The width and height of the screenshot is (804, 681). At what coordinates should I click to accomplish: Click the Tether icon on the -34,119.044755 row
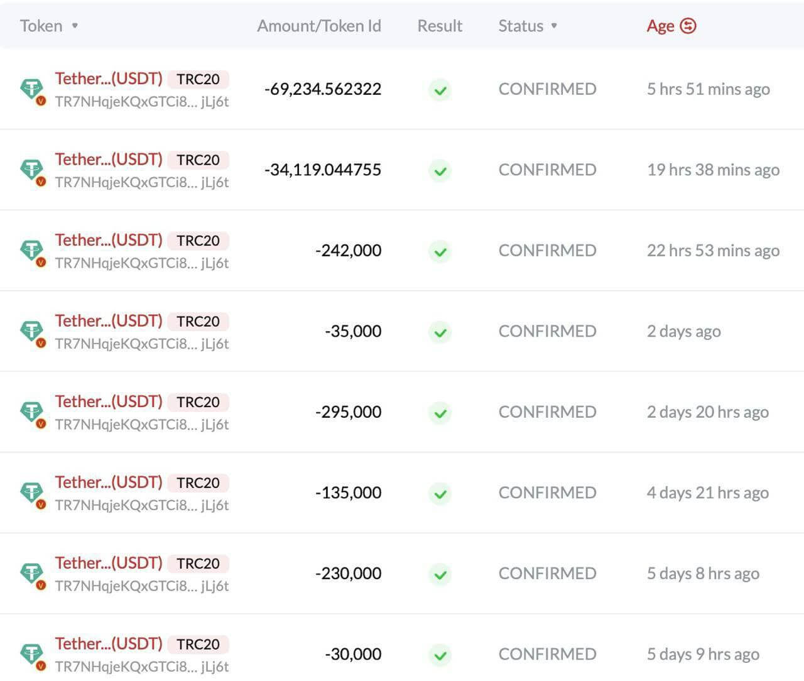[32, 170]
